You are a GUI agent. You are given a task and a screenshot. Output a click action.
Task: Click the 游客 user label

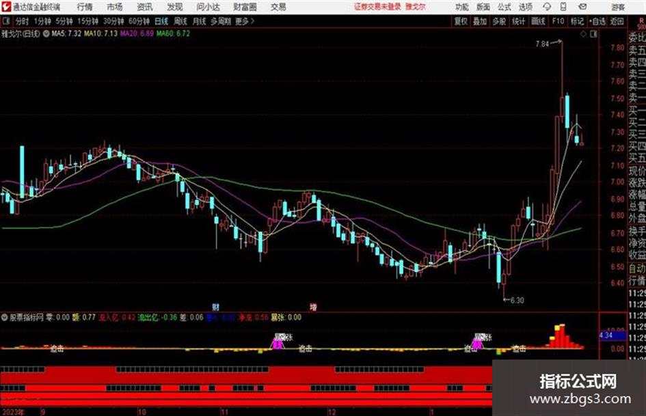click(x=618, y=7)
